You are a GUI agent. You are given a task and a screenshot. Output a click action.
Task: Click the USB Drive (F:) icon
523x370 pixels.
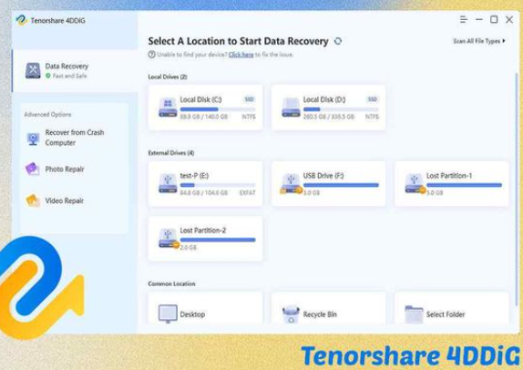291,183
